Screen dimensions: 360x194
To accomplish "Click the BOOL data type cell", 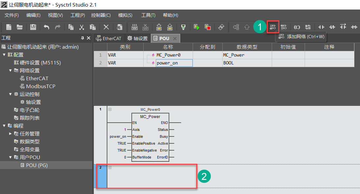I will pos(247,63).
